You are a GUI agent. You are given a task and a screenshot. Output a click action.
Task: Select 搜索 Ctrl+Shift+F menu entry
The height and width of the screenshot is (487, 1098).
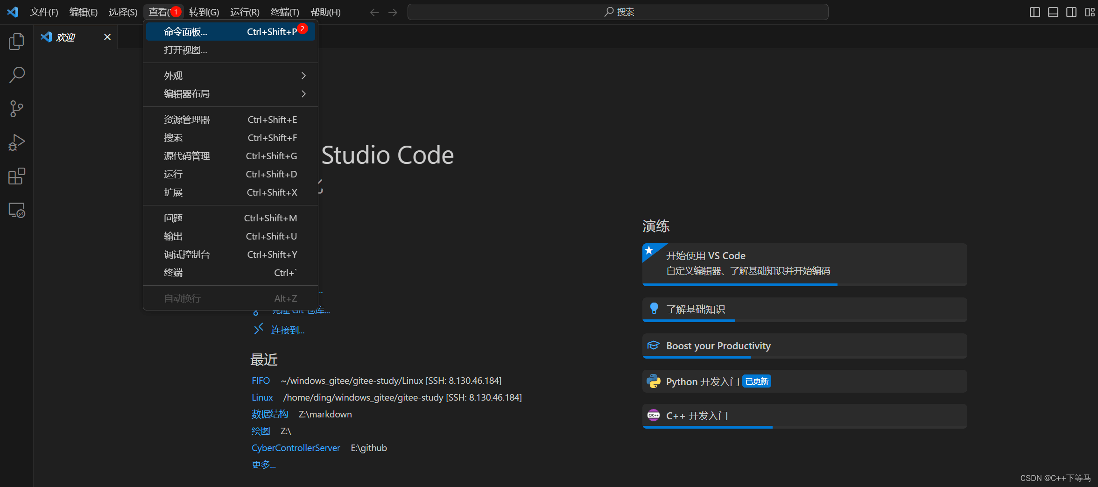point(231,138)
